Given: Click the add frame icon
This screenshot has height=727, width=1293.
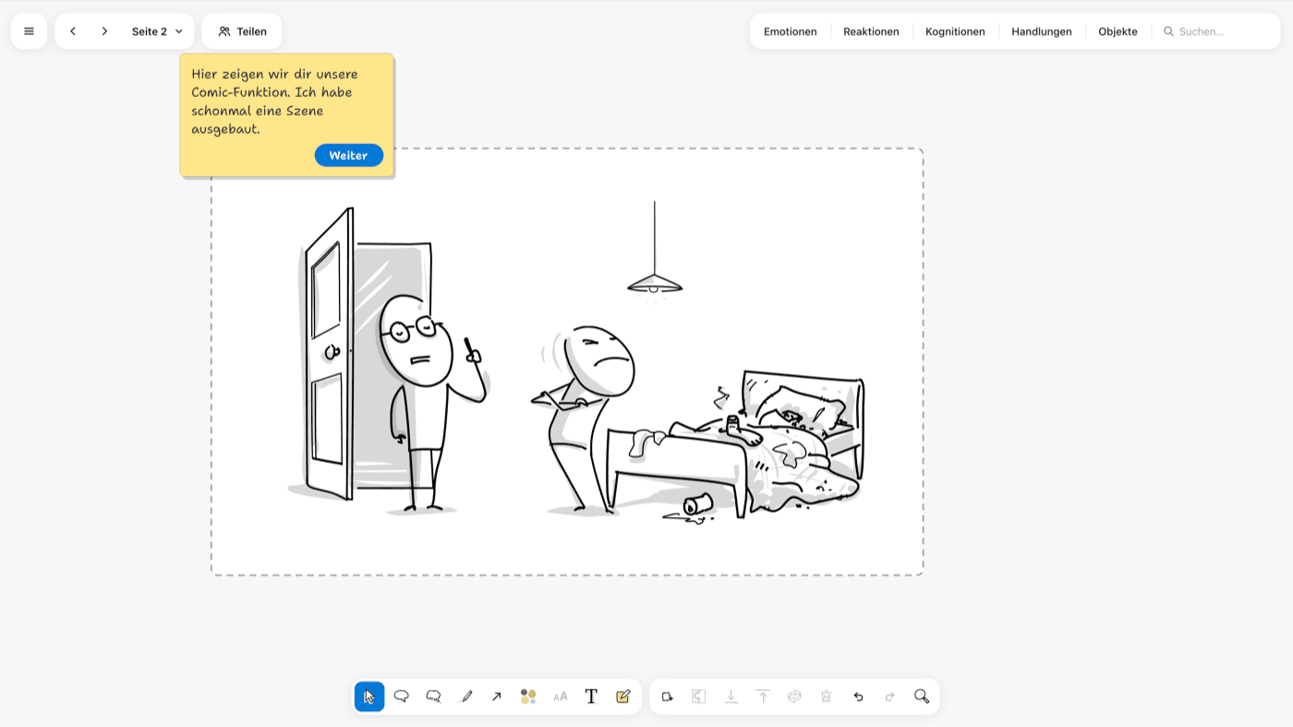Looking at the screenshot, I should 668,697.
